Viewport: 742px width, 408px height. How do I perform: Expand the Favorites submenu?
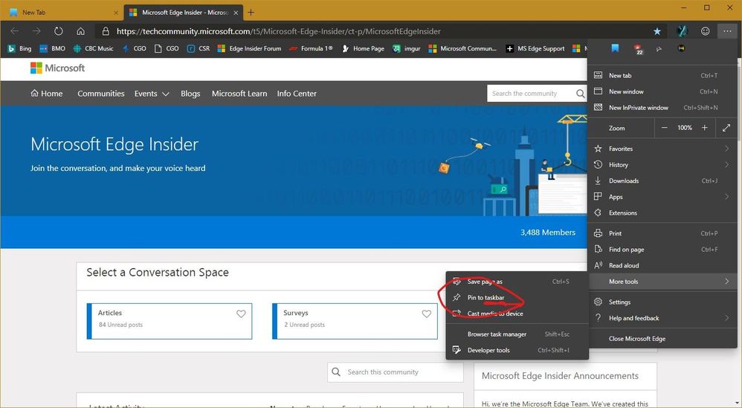point(662,149)
